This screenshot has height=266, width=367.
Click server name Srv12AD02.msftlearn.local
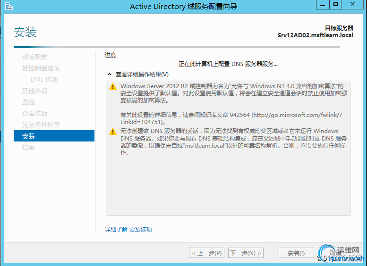pos(315,35)
